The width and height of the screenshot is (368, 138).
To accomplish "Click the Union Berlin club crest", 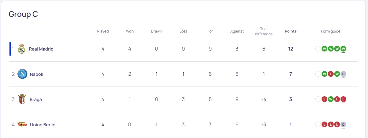I will pyautogui.click(x=22, y=124).
